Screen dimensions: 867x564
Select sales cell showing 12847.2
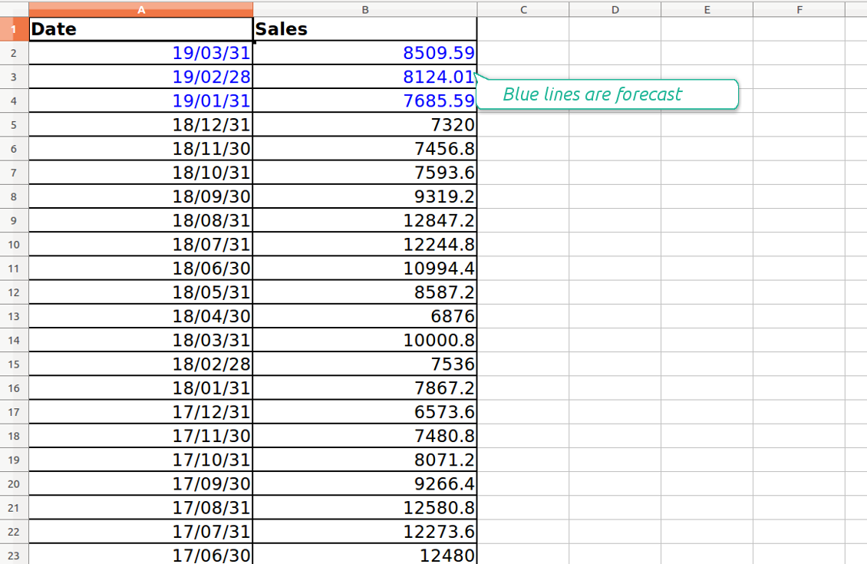pos(365,220)
